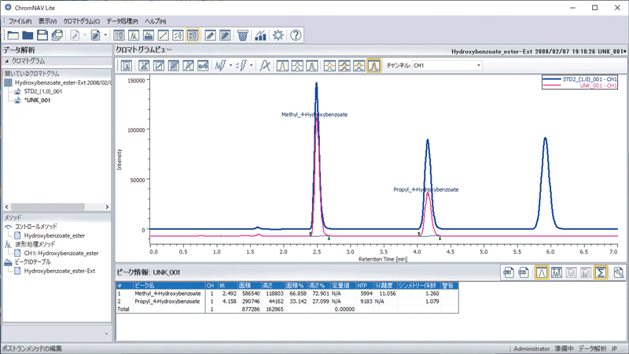Click the dark pencil edit window icon

tap(225, 35)
